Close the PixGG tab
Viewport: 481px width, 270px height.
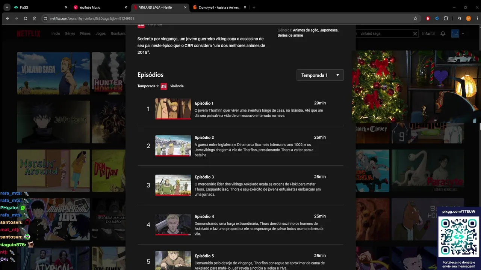pyautogui.click(x=66, y=7)
